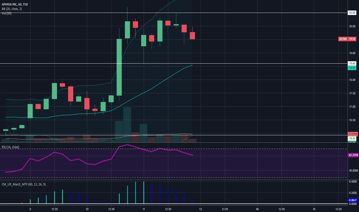Image resolution: width=359 pixels, height=212 pixels.
Task: Click the 17.00 price axis tick
Action: coord(352,106)
